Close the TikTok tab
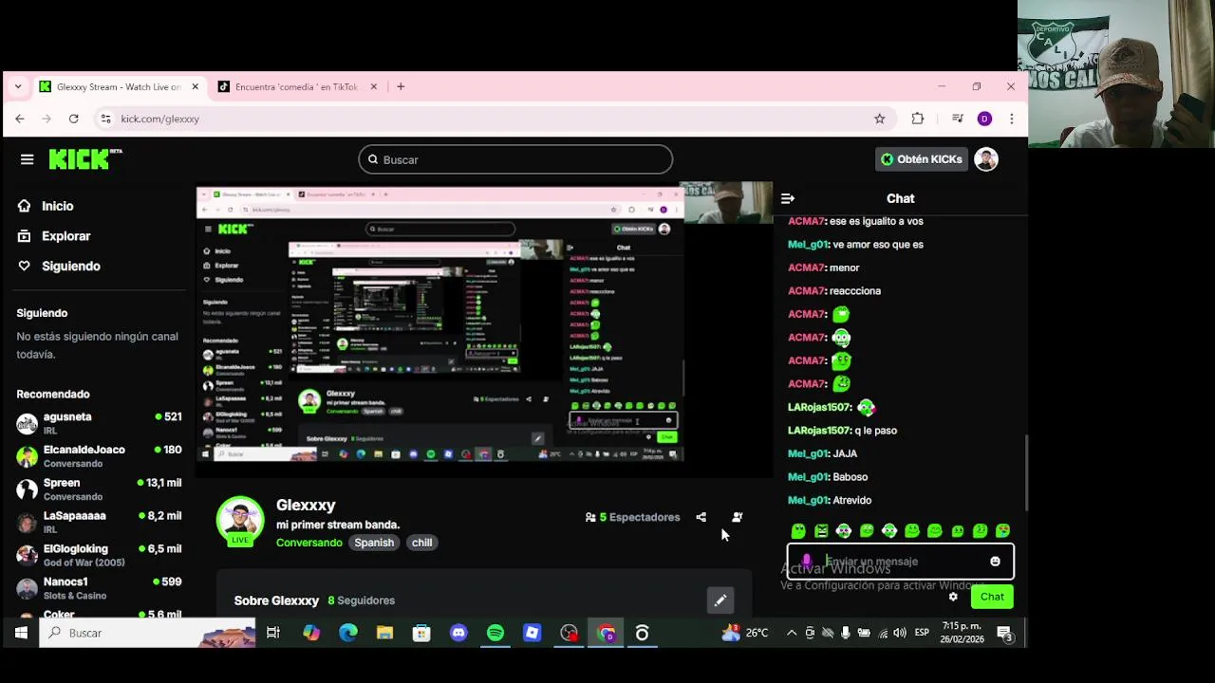1215x683 pixels. click(x=374, y=86)
